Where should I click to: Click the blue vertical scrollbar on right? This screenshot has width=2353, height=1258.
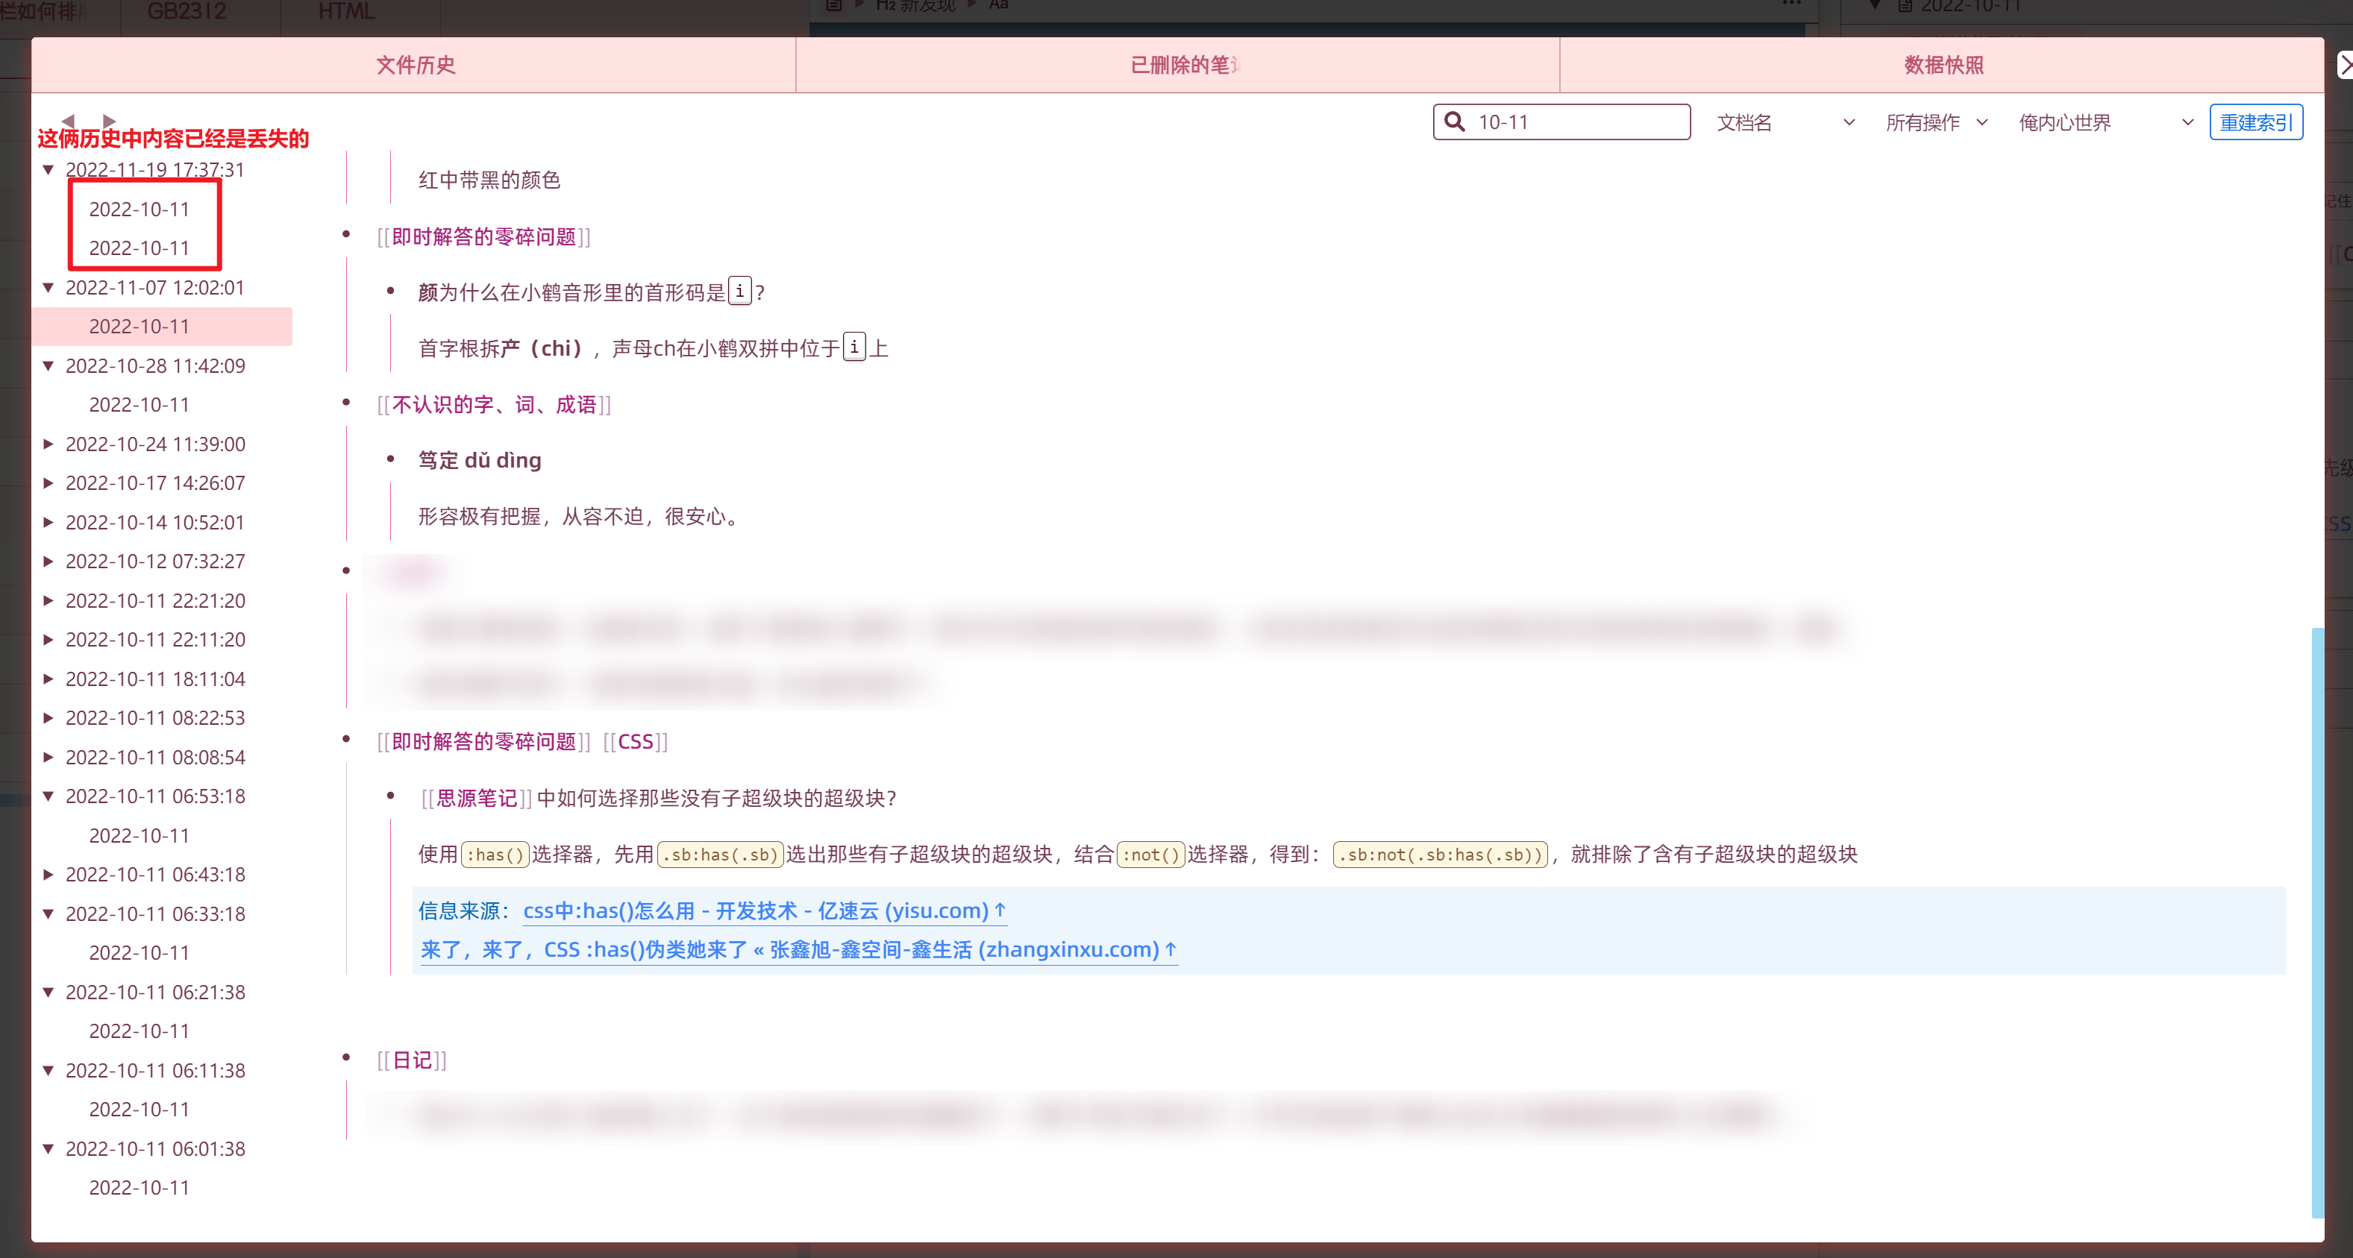(x=2317, y=920)
